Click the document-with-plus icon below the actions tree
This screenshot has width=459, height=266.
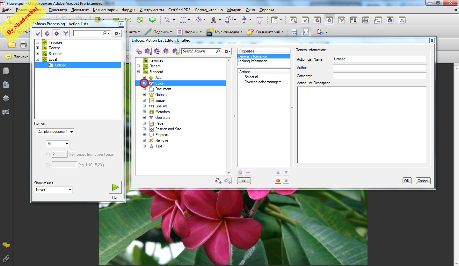pos(218,181)
